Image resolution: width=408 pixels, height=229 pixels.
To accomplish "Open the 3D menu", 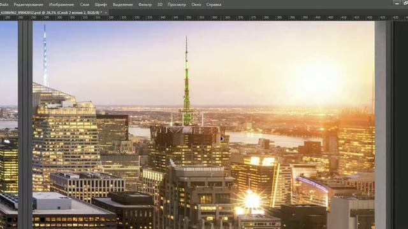I will click(x=160, y=4).
